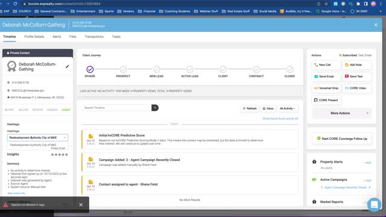Refresh the timeline
Image resolution: width=386 pixels, height=217 pixels.
click(250, 108)
